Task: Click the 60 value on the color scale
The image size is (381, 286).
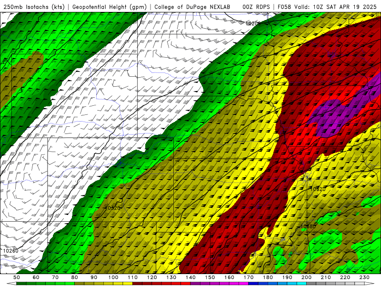Action: point(36,277)
